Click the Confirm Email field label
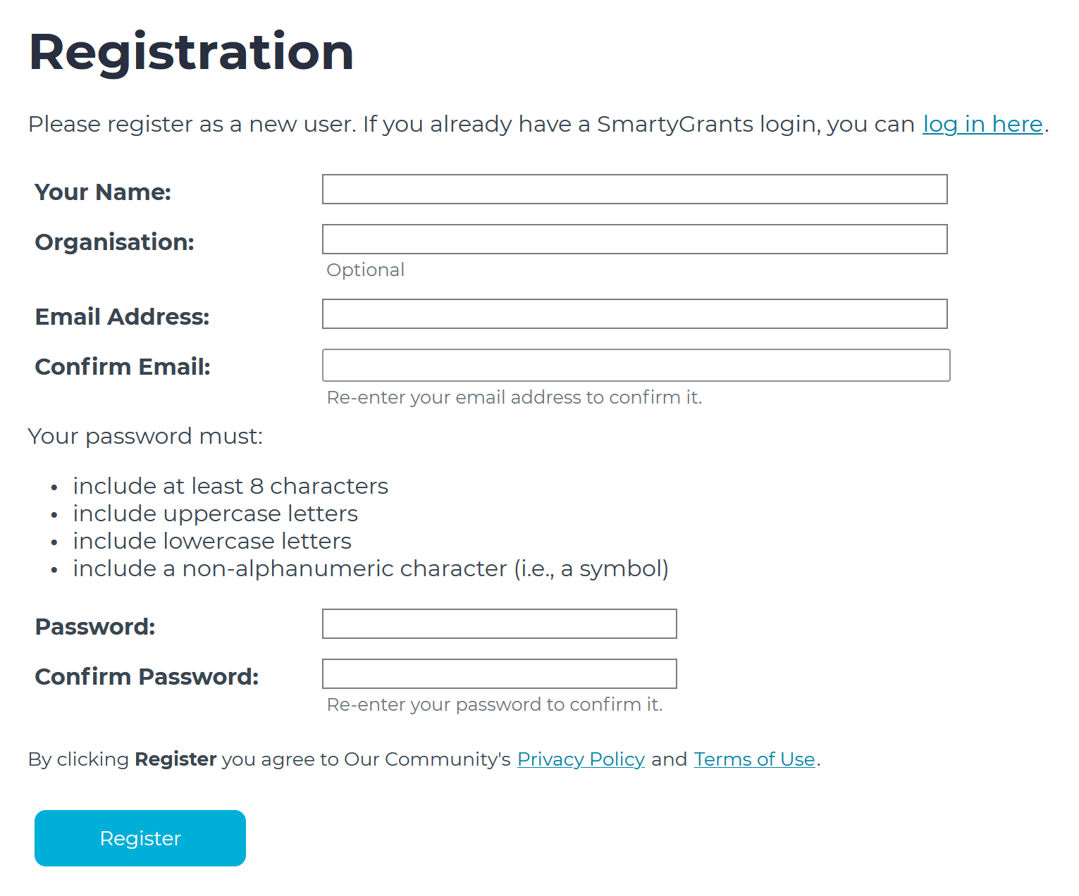The width and height of the screenshot is (1079, 896). pos(122,366)
